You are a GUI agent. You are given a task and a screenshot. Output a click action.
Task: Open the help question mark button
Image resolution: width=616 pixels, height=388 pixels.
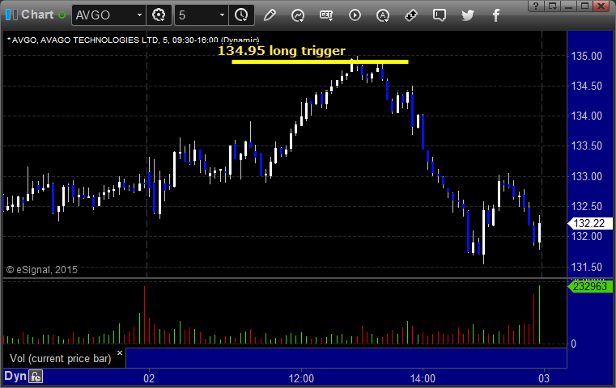[536, 6]
